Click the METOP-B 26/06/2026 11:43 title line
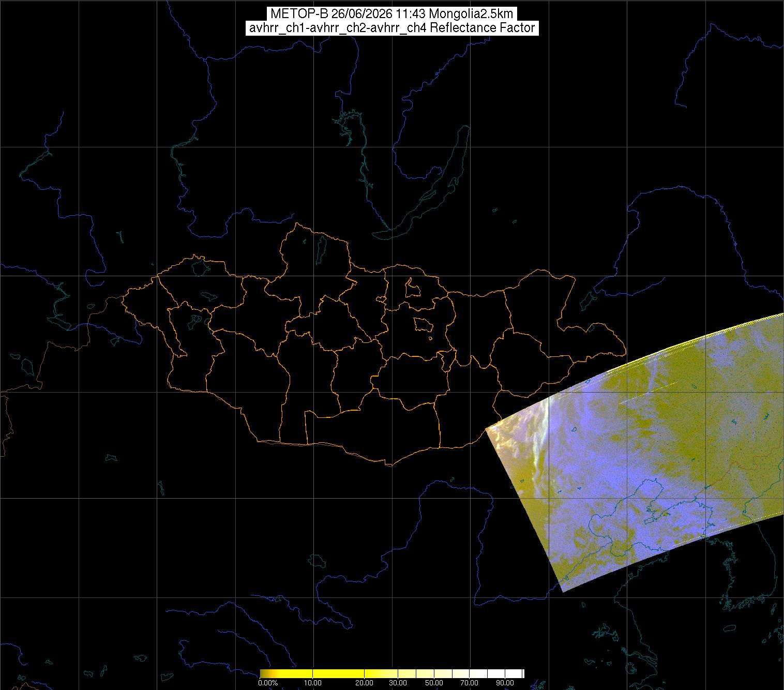 (x=391, y=14)
